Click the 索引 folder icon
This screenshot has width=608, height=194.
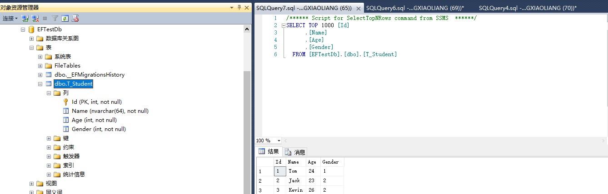pyautogui.click(x=57, y=165)
